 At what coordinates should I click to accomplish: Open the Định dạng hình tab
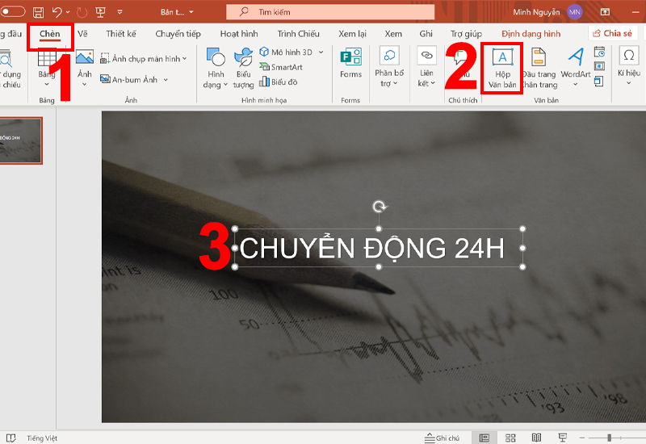pos(531,34)
